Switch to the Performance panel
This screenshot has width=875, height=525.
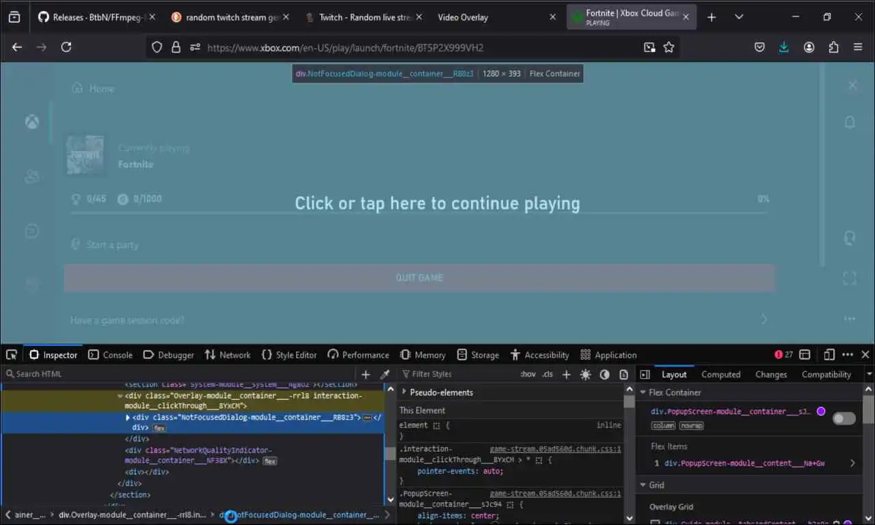(x=358, y=355)
